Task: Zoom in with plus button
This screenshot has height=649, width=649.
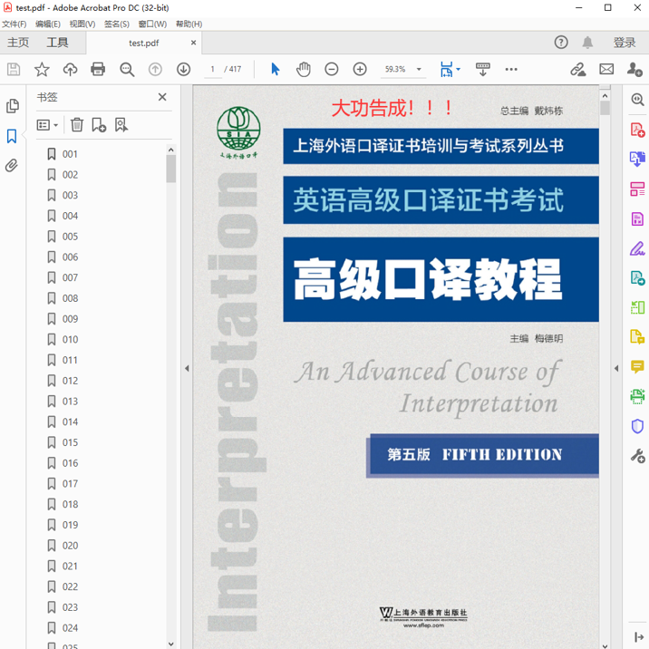Action: click(x=360, y=69)
